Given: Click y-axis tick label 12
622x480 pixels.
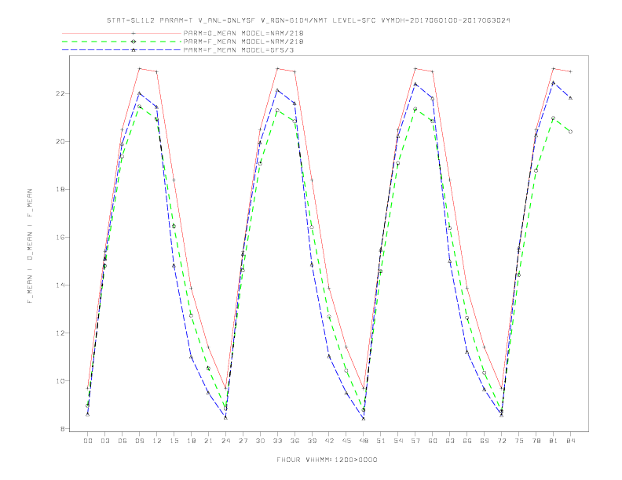Looking at the screenshot, I should pyautogui.click(x=60, y=333).
